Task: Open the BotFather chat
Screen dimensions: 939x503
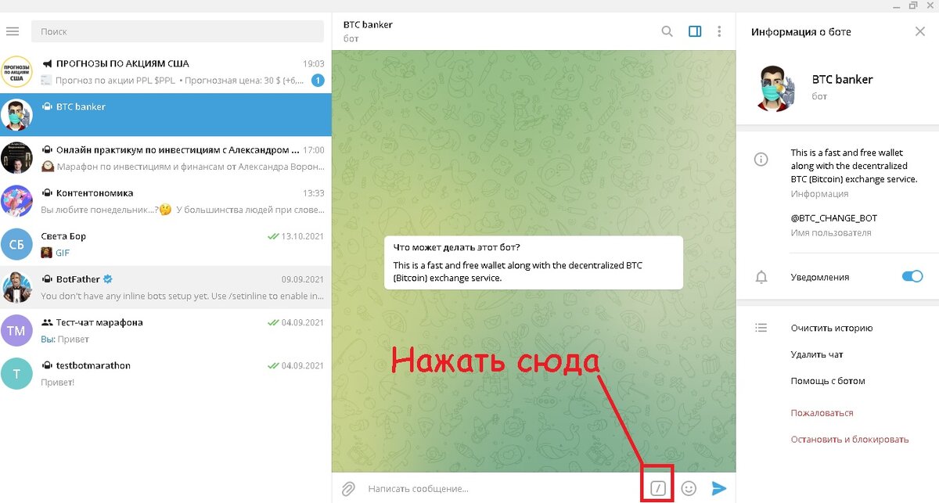Action: (166, 287)
